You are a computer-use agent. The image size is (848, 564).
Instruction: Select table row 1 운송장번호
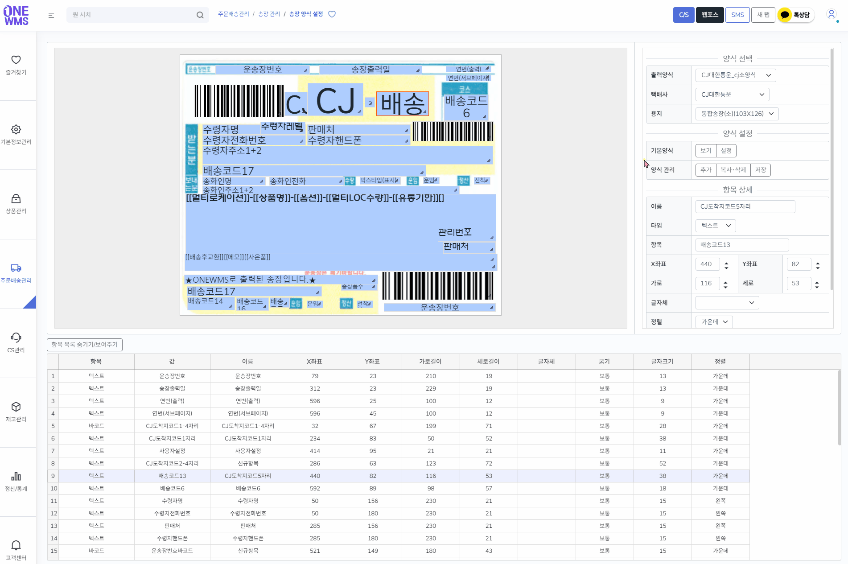coord(399,376)
